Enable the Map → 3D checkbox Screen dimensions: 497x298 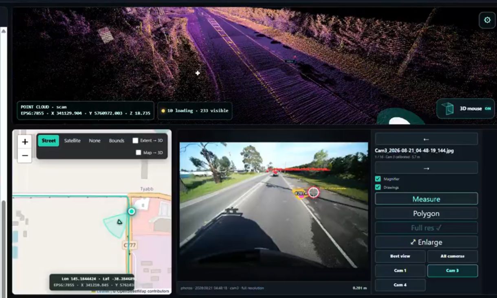139,153
